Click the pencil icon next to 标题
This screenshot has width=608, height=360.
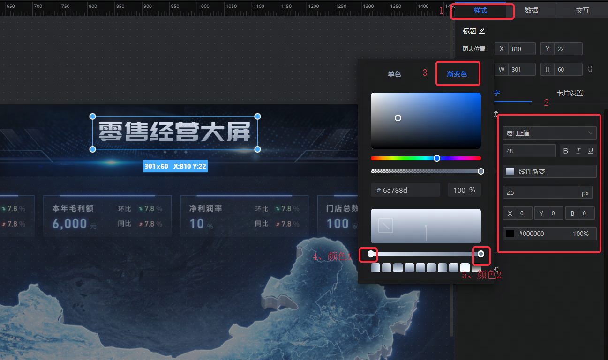pos(482,31)
